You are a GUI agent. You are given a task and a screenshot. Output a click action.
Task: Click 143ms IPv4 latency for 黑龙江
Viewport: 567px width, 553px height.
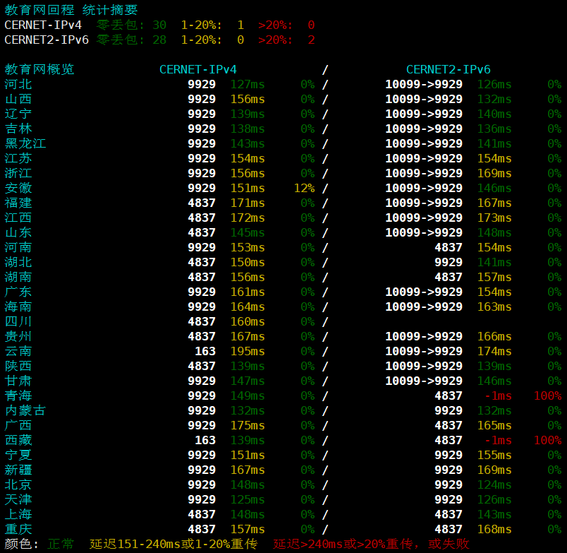(x=248, y=144)
